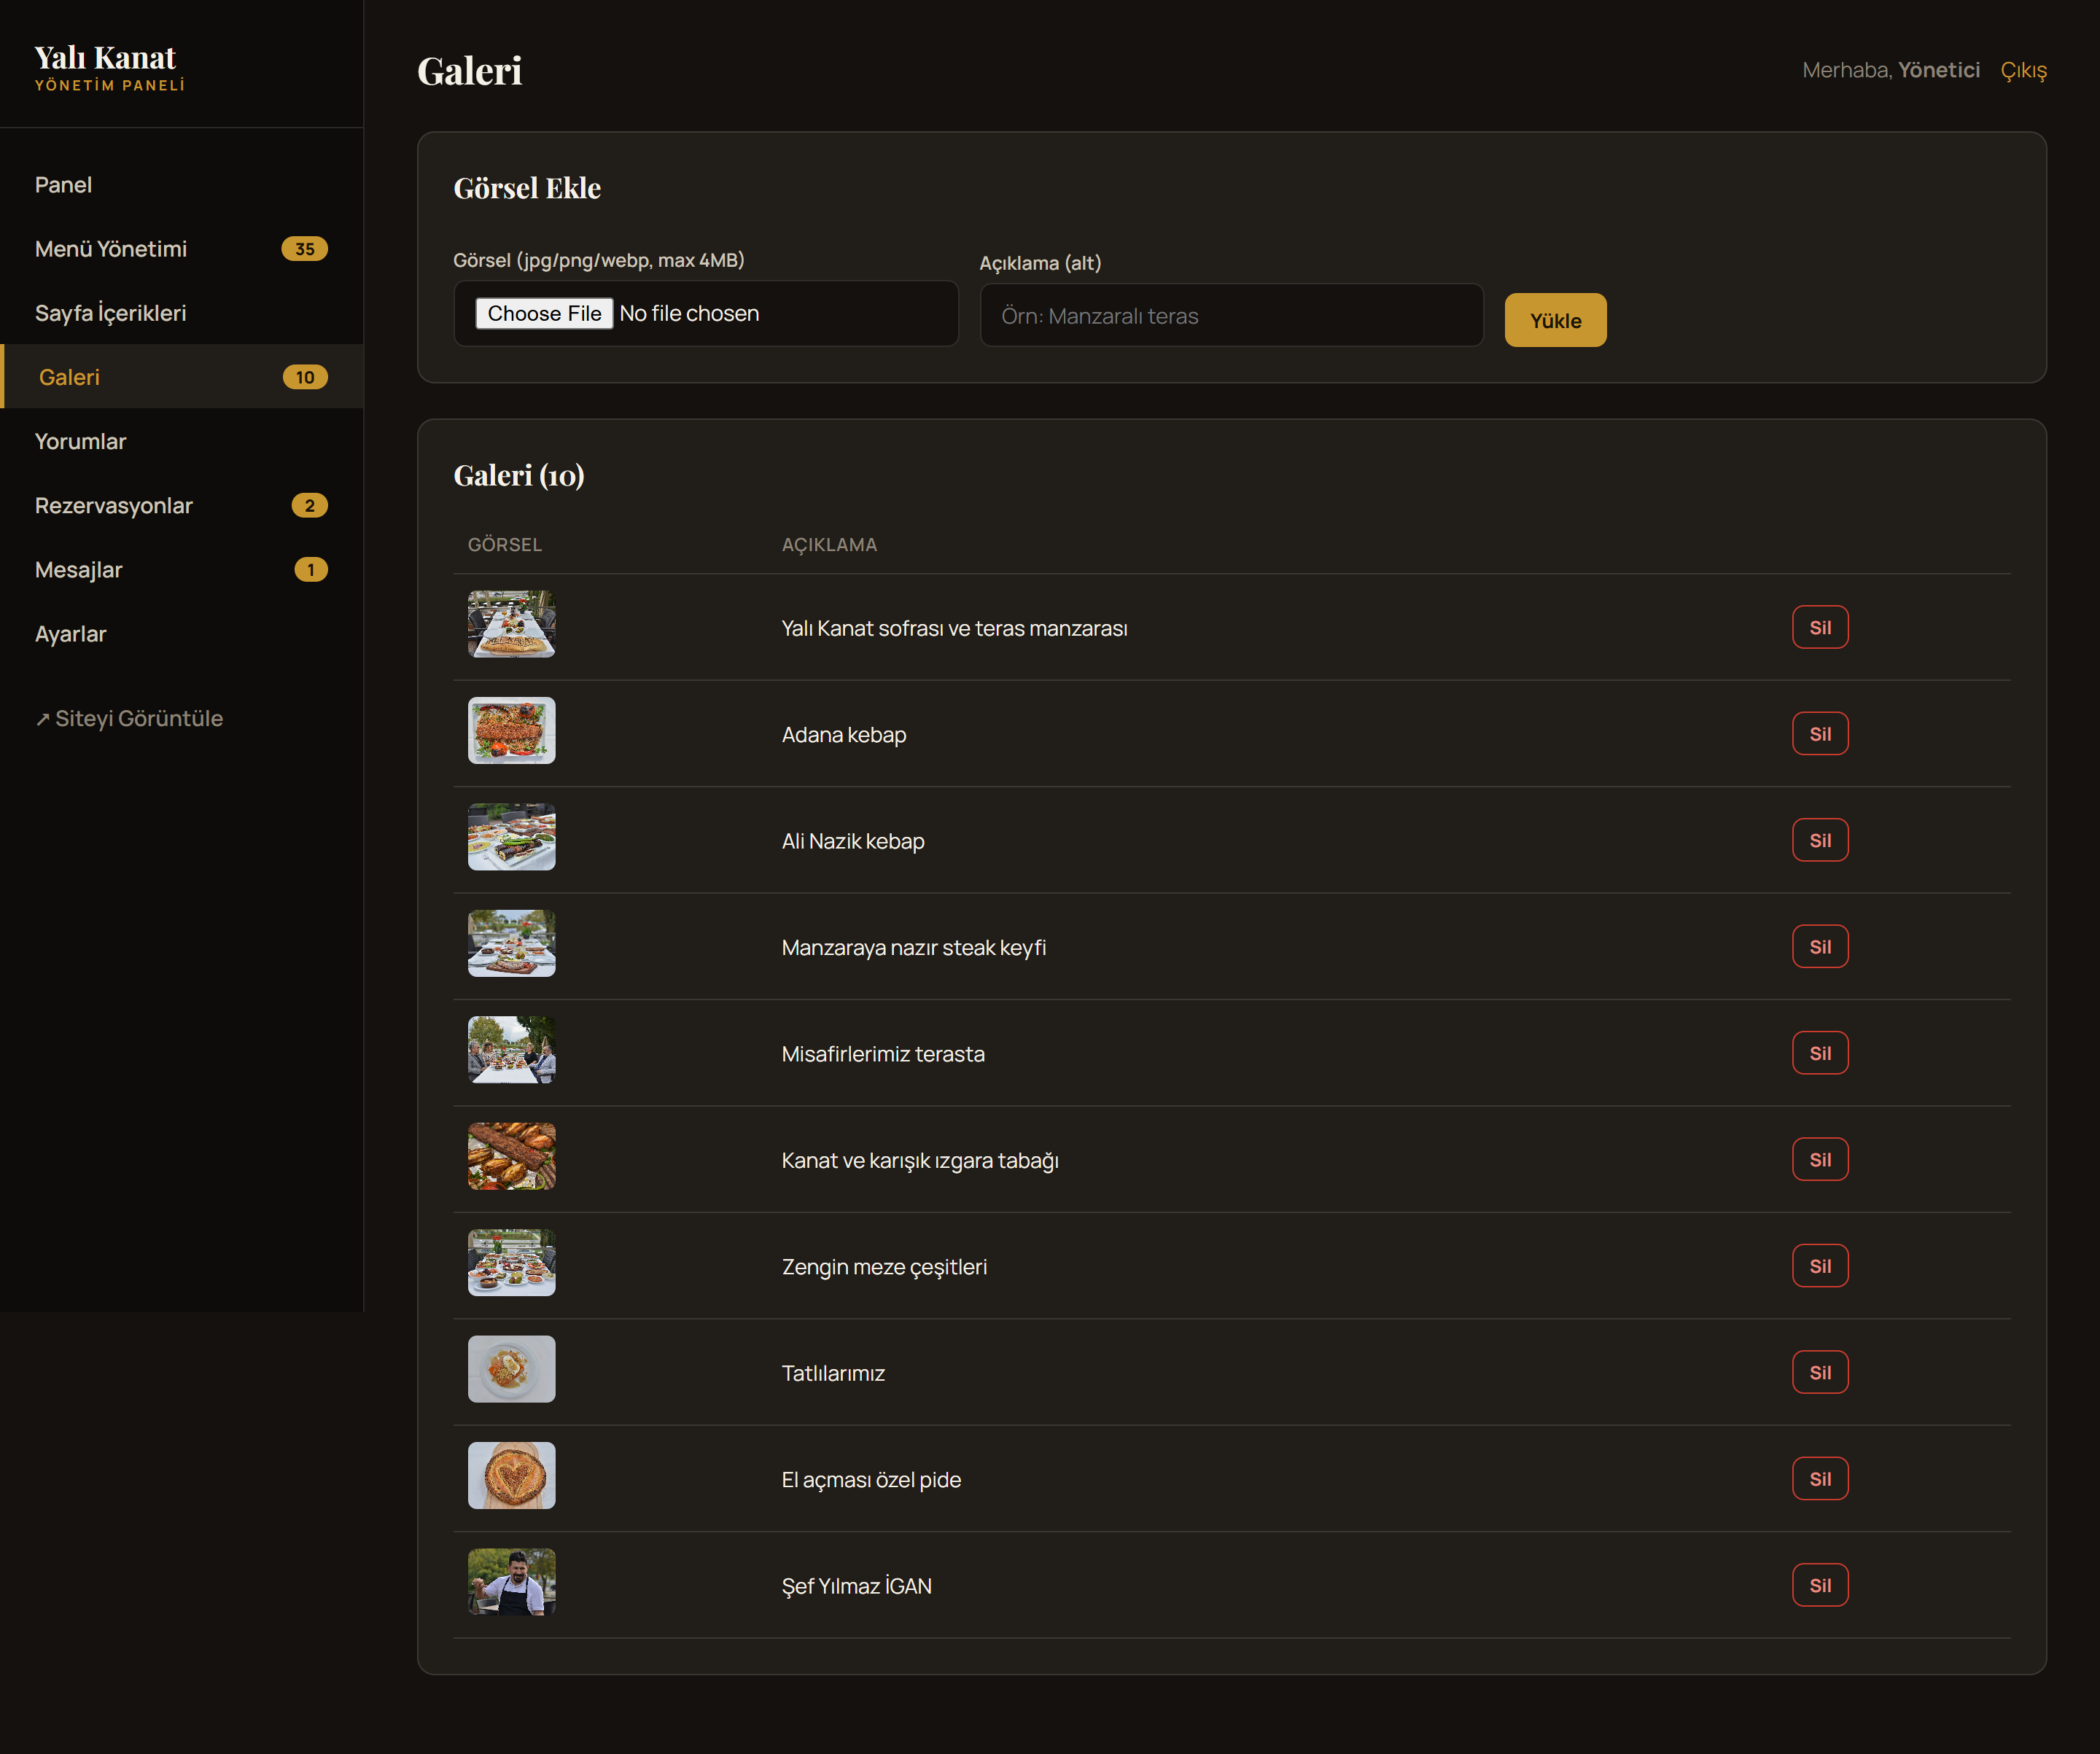Click Sil next to Tatlılarımız
Viewport: 2100px width, 1754px height.
coord(1820,1373)
